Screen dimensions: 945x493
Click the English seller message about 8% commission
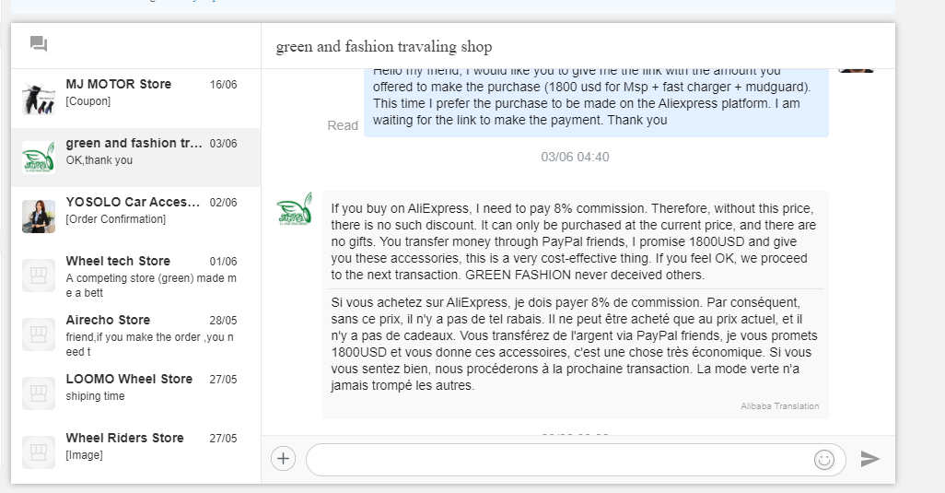pos(573,241)
